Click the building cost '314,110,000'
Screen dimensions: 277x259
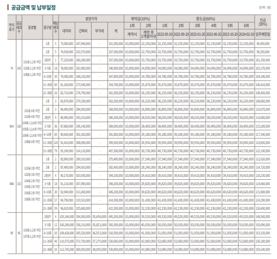pyautogui.click(x=83, y=151)
